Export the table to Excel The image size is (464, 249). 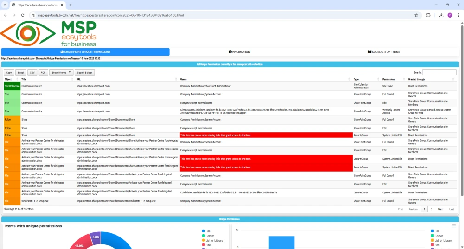[21, 72]
